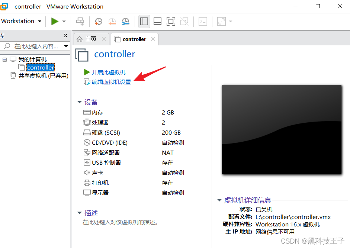The image size is (350, 248).
Task: Open the stretch guest dropdown arrow
Action: pos(231,22)
